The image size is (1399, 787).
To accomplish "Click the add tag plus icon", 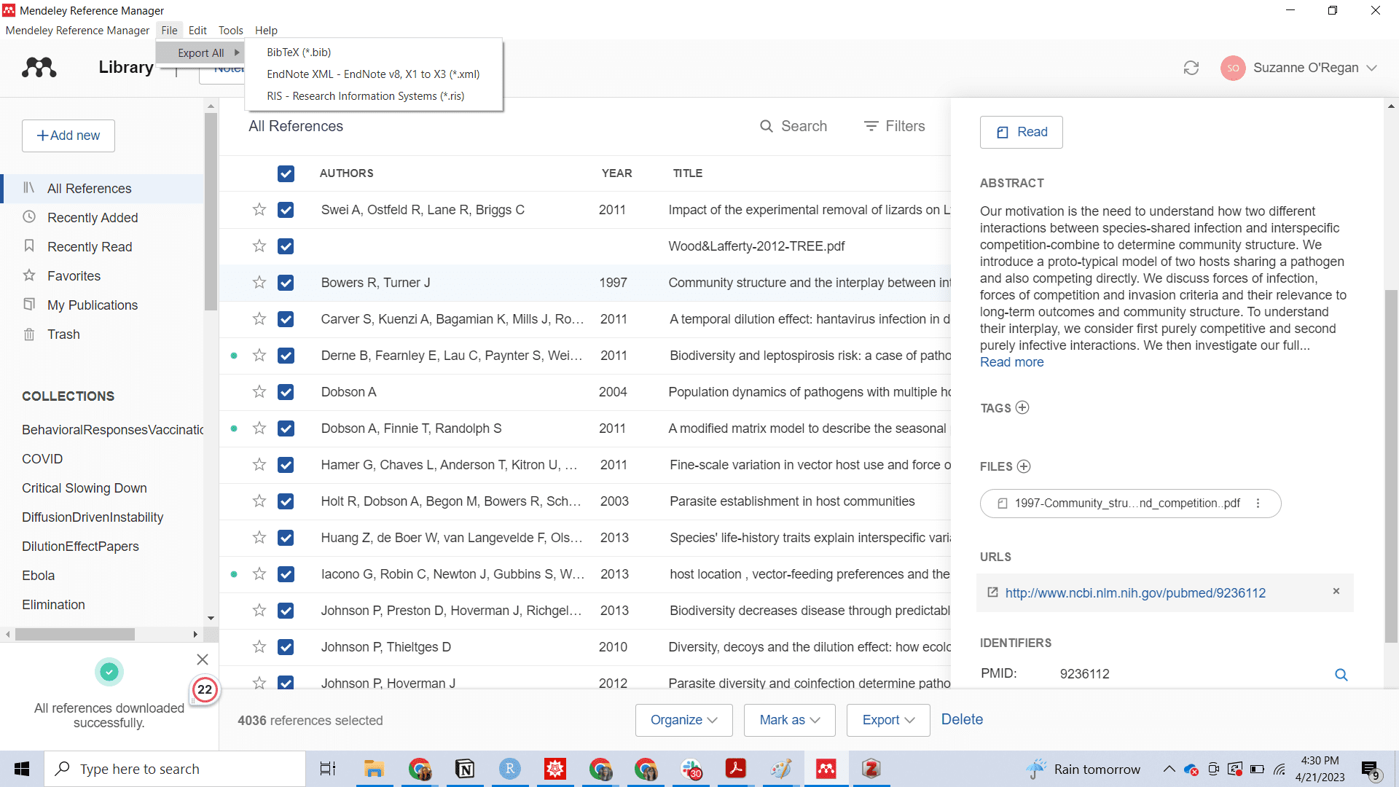I will click(1022, 408).
